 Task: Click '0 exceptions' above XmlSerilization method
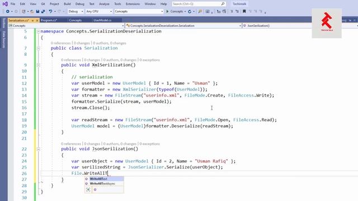[x=149, y=60]
